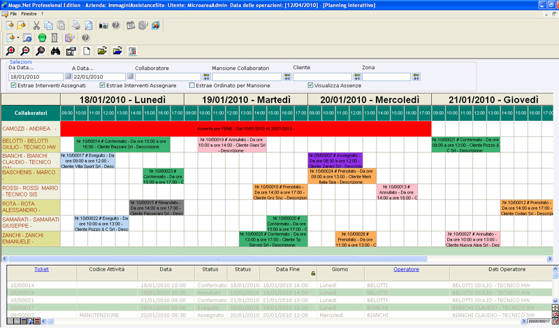Click the Zona input field
This screenshot has height=328, width=559.
(x=386, y=77)
